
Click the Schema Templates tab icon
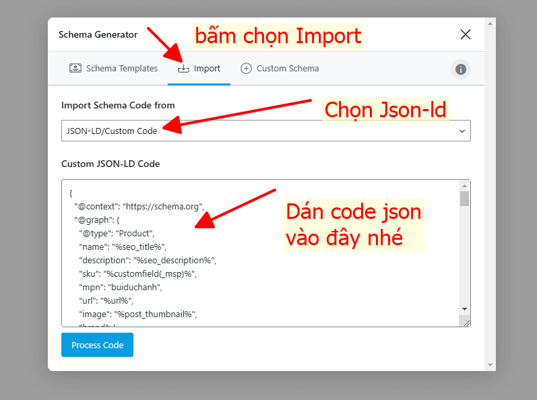(x=75, y=68)
